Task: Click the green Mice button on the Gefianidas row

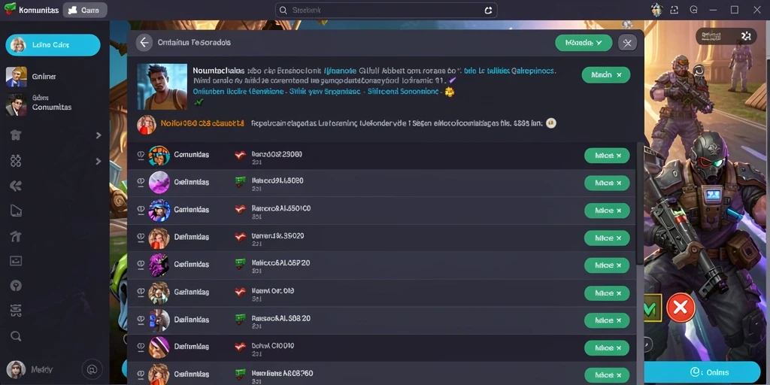Action: [x=607, y=293]
